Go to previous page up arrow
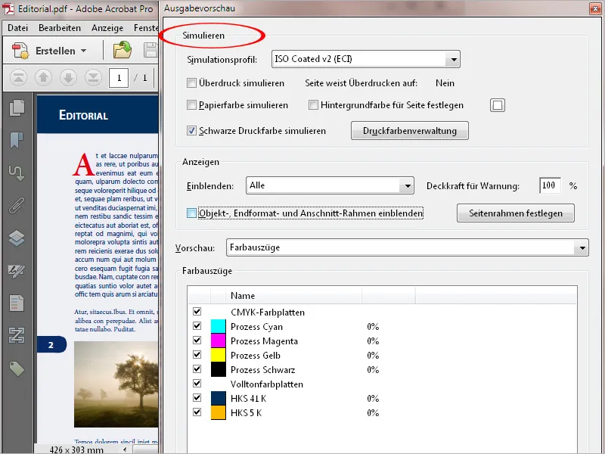 [43, 78]
